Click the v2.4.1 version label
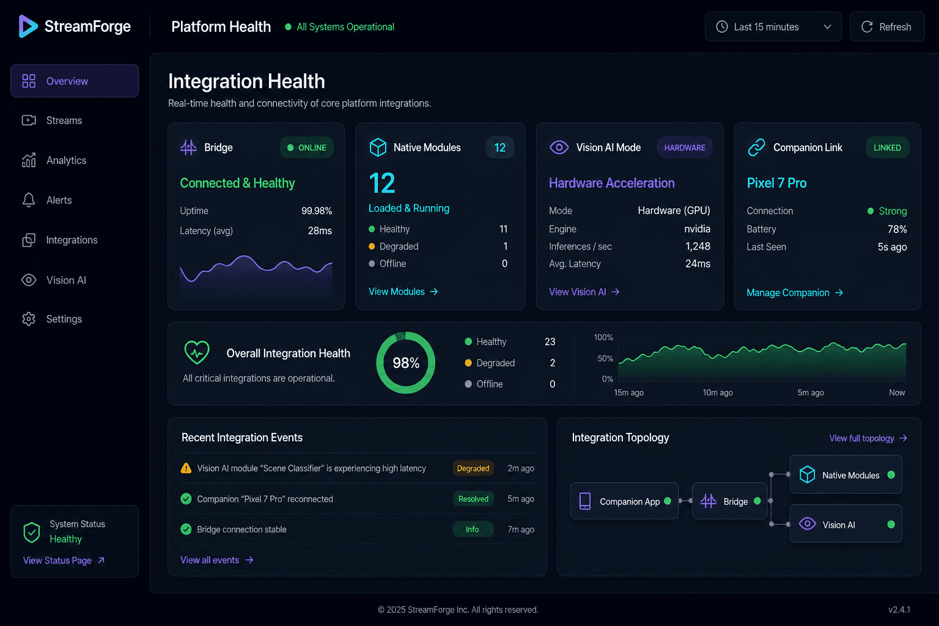 (x=899, y=609)
